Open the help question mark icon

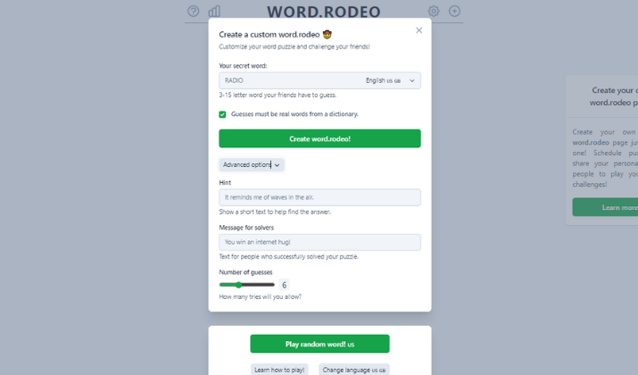194,11
